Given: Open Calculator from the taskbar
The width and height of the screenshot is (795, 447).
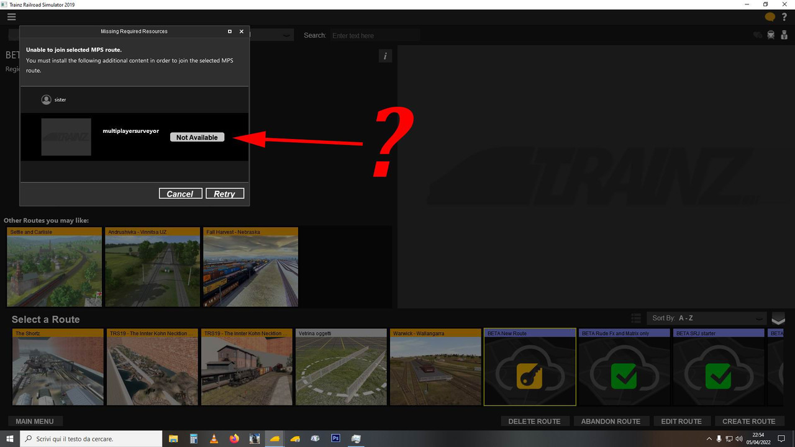Looking at the screenshot, I should click(194, 438).
